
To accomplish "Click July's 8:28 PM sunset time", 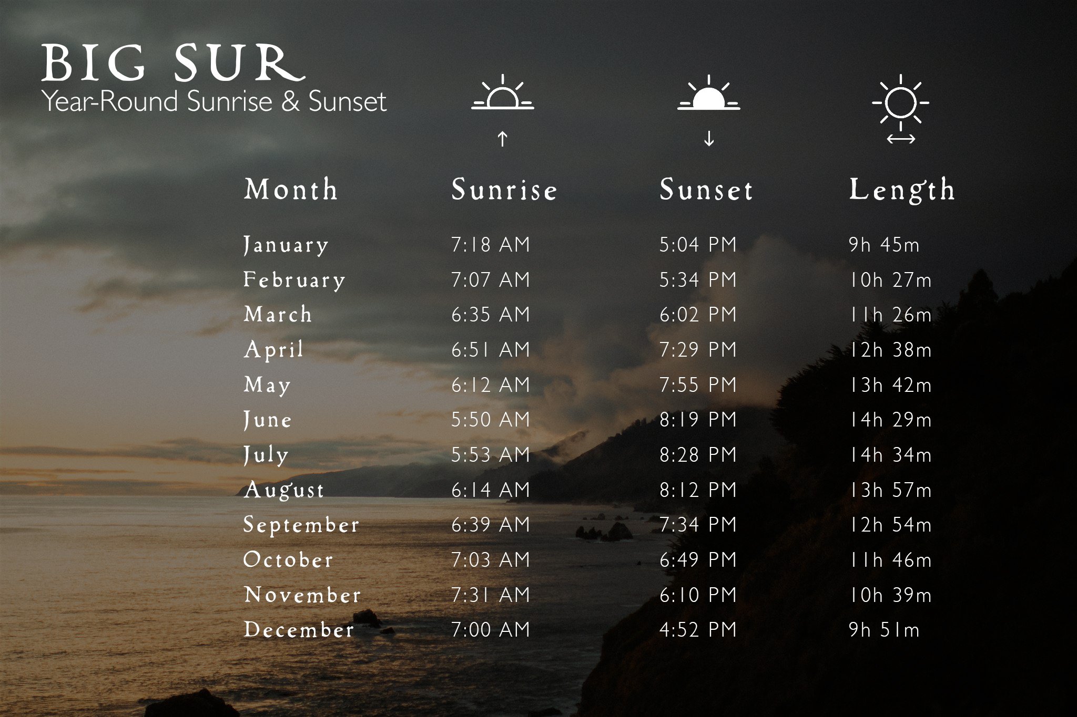I will tap(698, 455).
